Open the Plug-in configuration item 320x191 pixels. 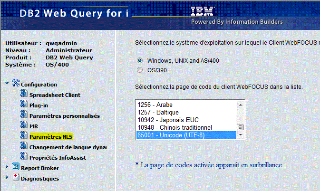[x=39, y=105]
